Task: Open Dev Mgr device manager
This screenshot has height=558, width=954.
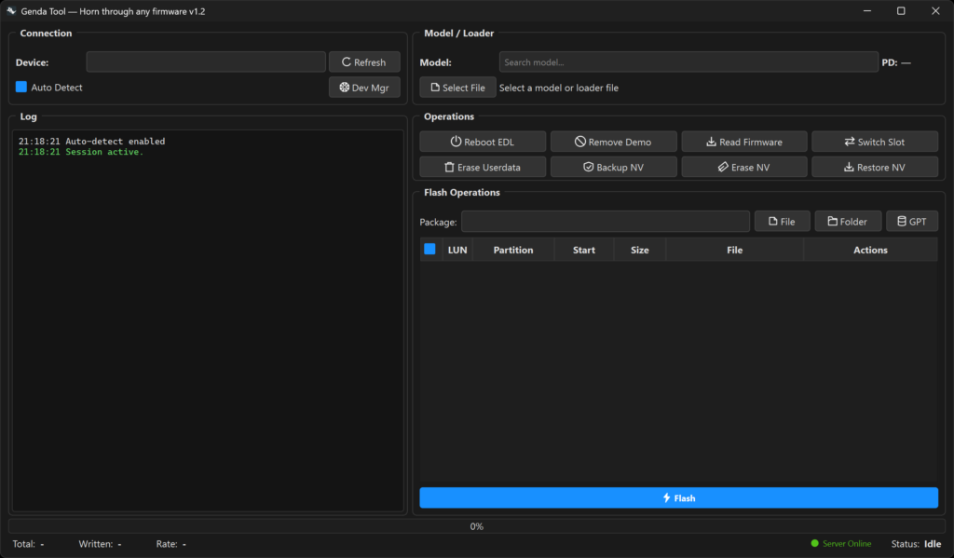Action: [x=364, y=88]
